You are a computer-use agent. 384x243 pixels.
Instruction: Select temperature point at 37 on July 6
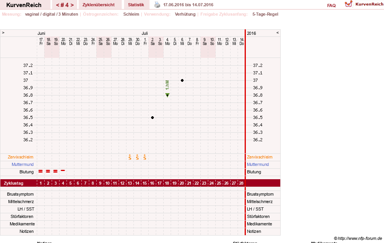[182, 80]
